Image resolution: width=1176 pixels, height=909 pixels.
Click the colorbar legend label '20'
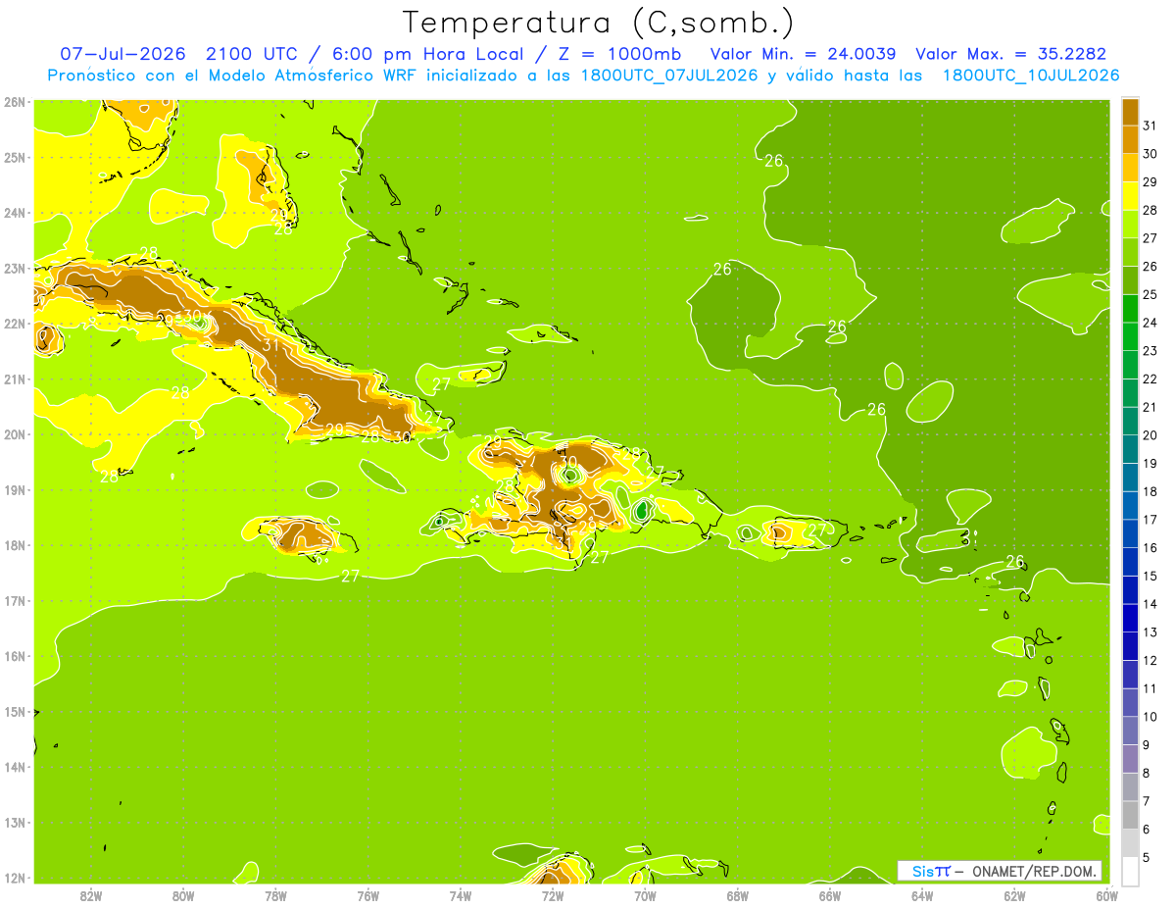point(1150,435)
